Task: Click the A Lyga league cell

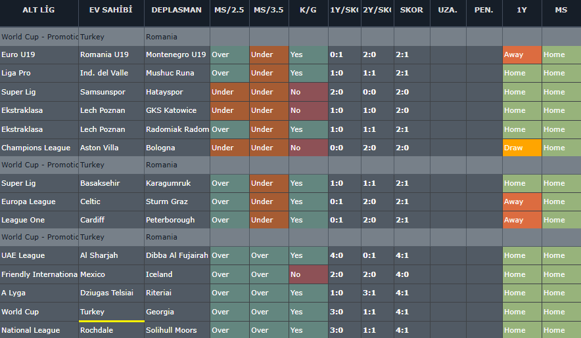Action: [x=39, y=293]
